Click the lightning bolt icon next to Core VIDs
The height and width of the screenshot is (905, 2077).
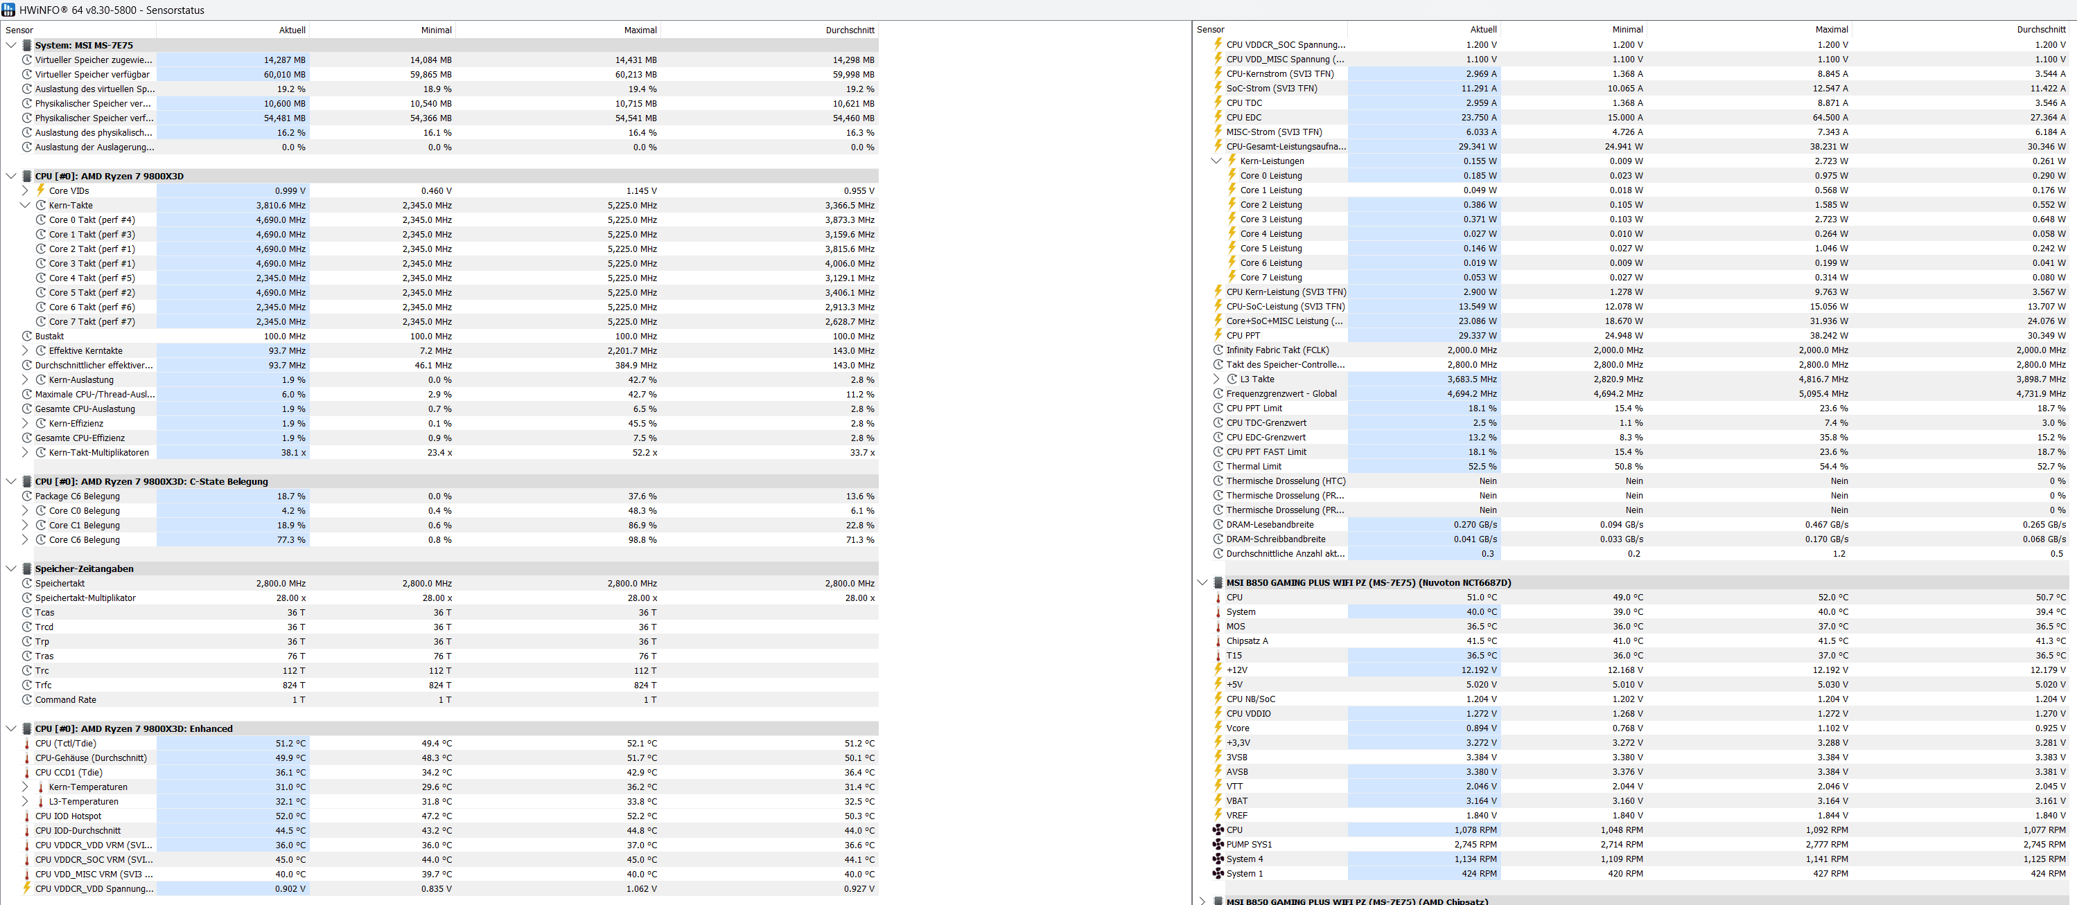click(x=41, y=190)
